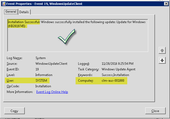Select the Computer name clm-aus-001880
The width and height of the screenshot is (170, 119).
click(x=113, y=81)
